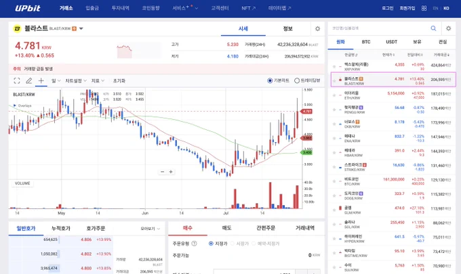Favorite star for STRIKE/KRW row
This screenshot has width=461, height=274.
point(334,167)
